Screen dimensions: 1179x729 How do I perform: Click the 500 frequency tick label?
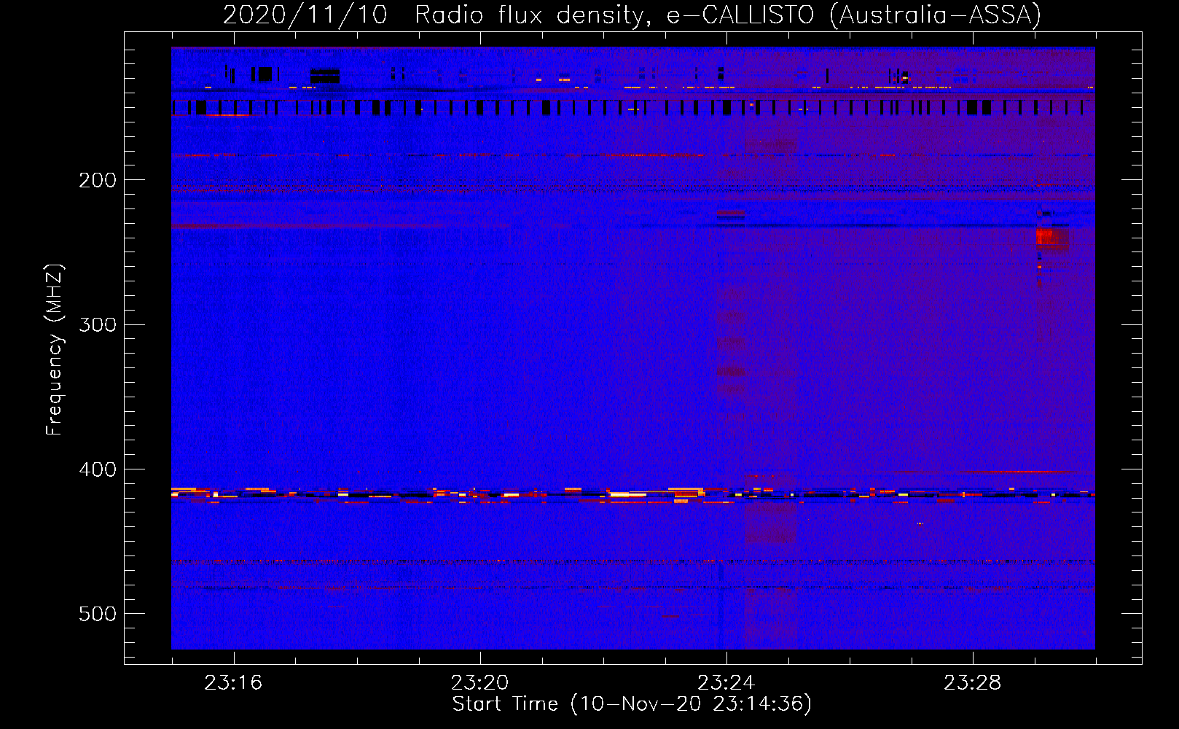point(98,614)
